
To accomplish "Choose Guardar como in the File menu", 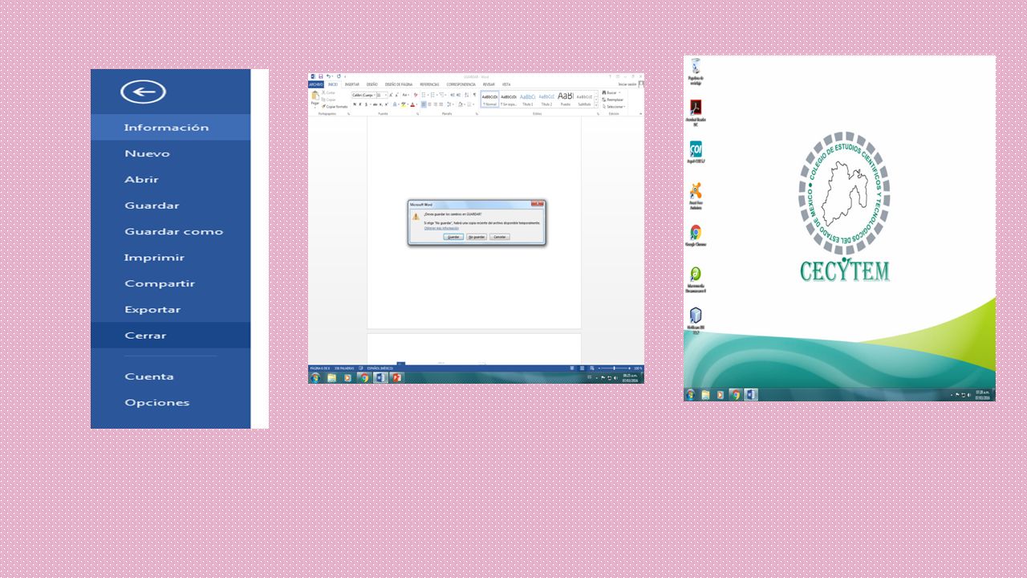I will 170,231.
